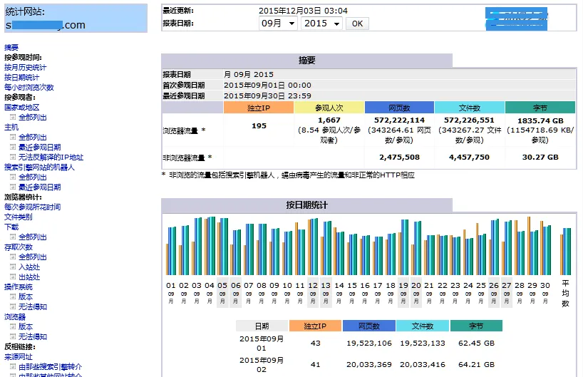This screenshot has width=583, height=377.
Task: Click page icon beside 版本 under 浏览器
Action: [x=13, y=327]
